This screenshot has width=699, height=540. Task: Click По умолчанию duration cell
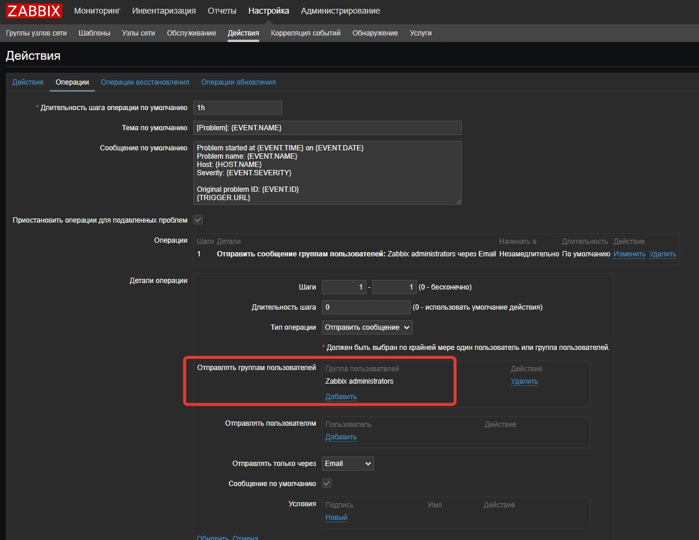pos(586,254)
